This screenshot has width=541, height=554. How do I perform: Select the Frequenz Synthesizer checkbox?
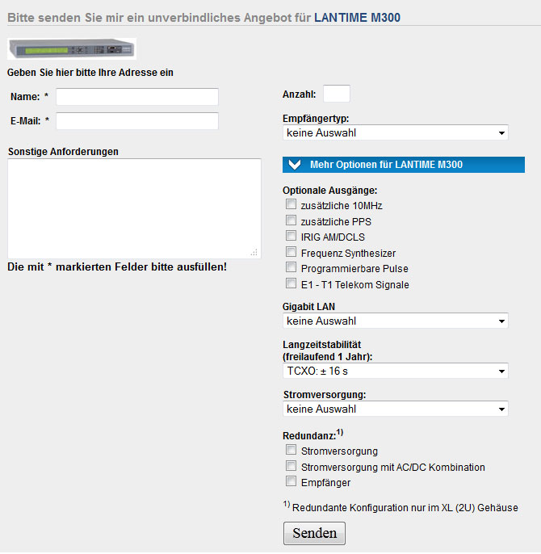click(291, 252)
